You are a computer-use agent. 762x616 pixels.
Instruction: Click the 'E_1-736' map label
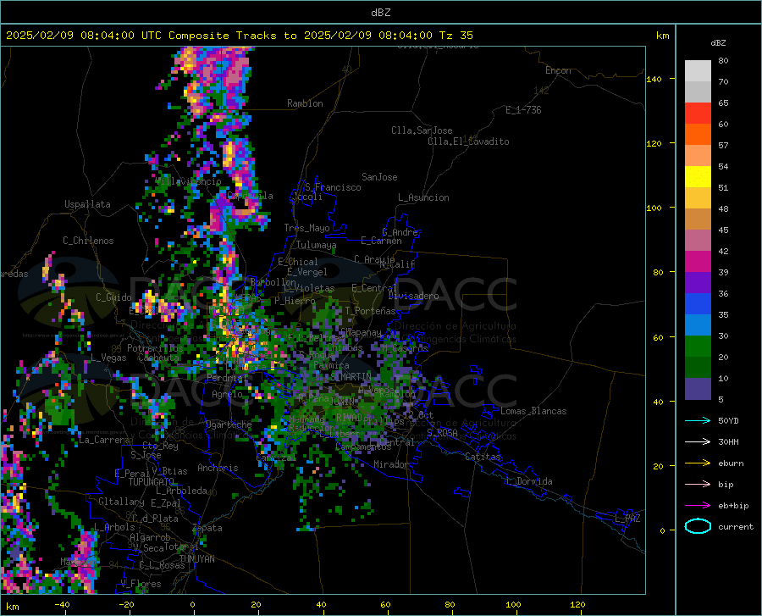pyautogui.click(x=523, y=110)
